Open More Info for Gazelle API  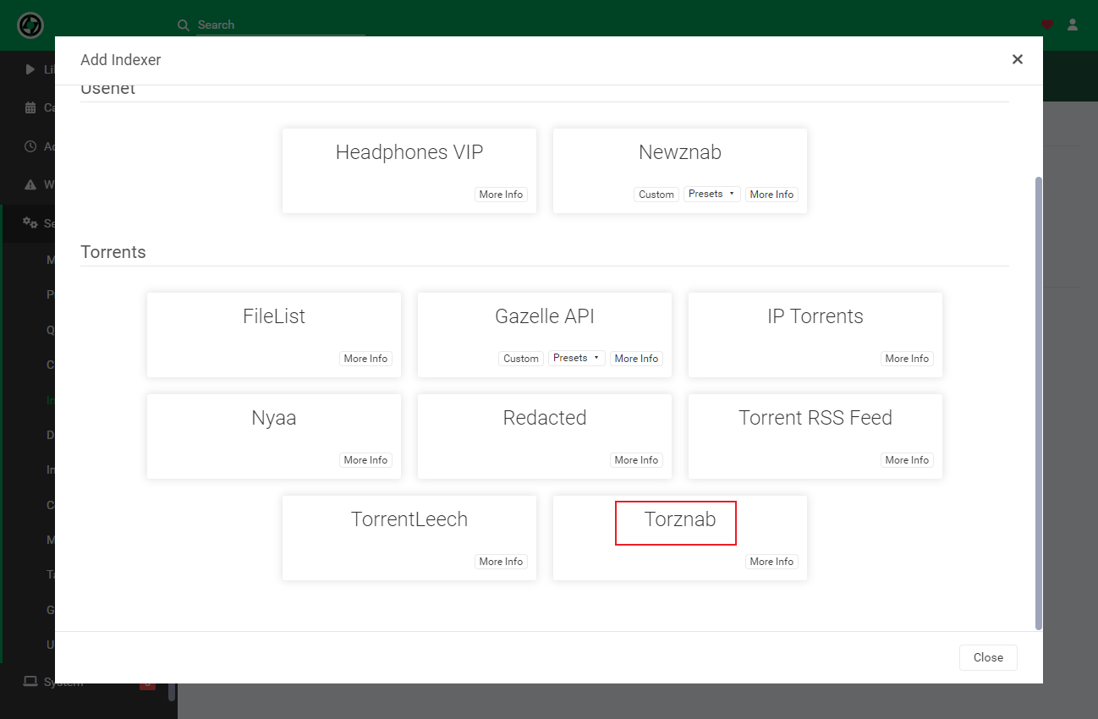(636, 359)
